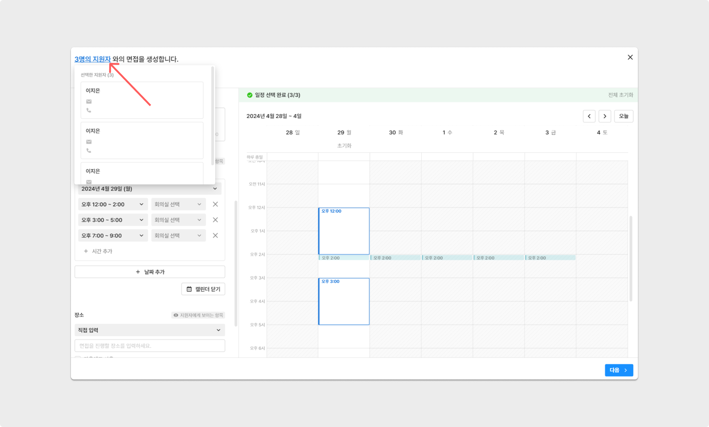Click the email icon under first 이지은
The width and height of the screenshot is (709, 427).
point(89,102)
